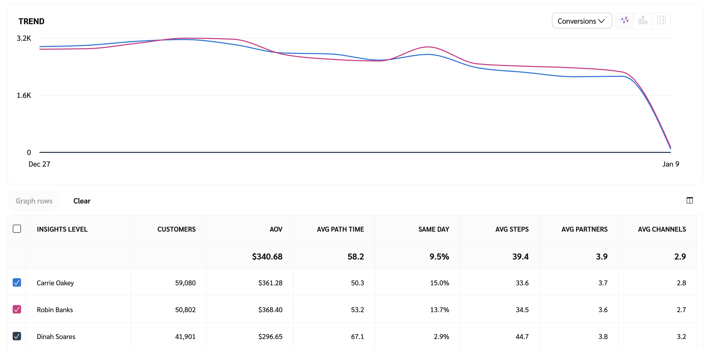Sort by Insights Level column header
This screenshot has height=349, width=714.
pos(62,229)
